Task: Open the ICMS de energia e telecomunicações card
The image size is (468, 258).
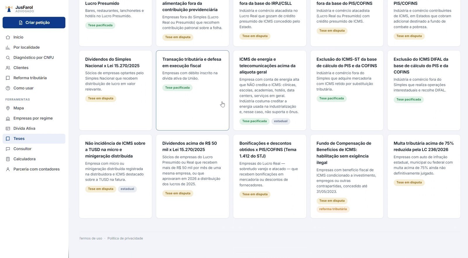Action: (270, 90)
